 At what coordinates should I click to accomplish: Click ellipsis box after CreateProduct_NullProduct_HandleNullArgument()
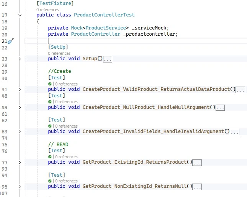coord(220,108)
